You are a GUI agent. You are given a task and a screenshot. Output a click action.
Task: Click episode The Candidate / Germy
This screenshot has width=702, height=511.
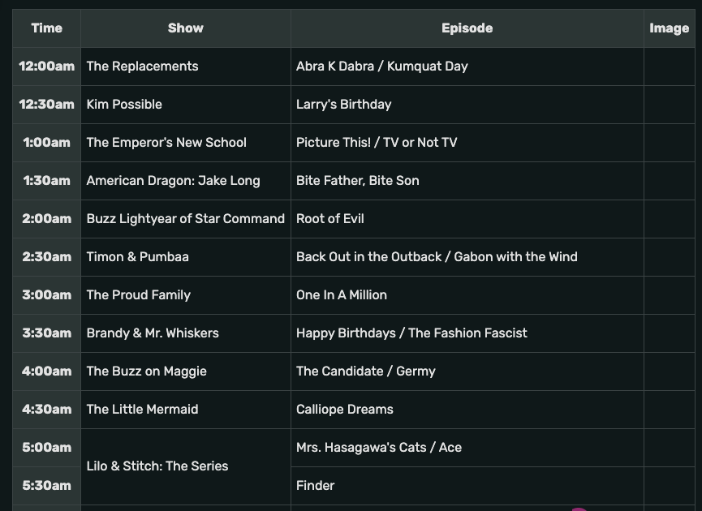tap(366, 371)
